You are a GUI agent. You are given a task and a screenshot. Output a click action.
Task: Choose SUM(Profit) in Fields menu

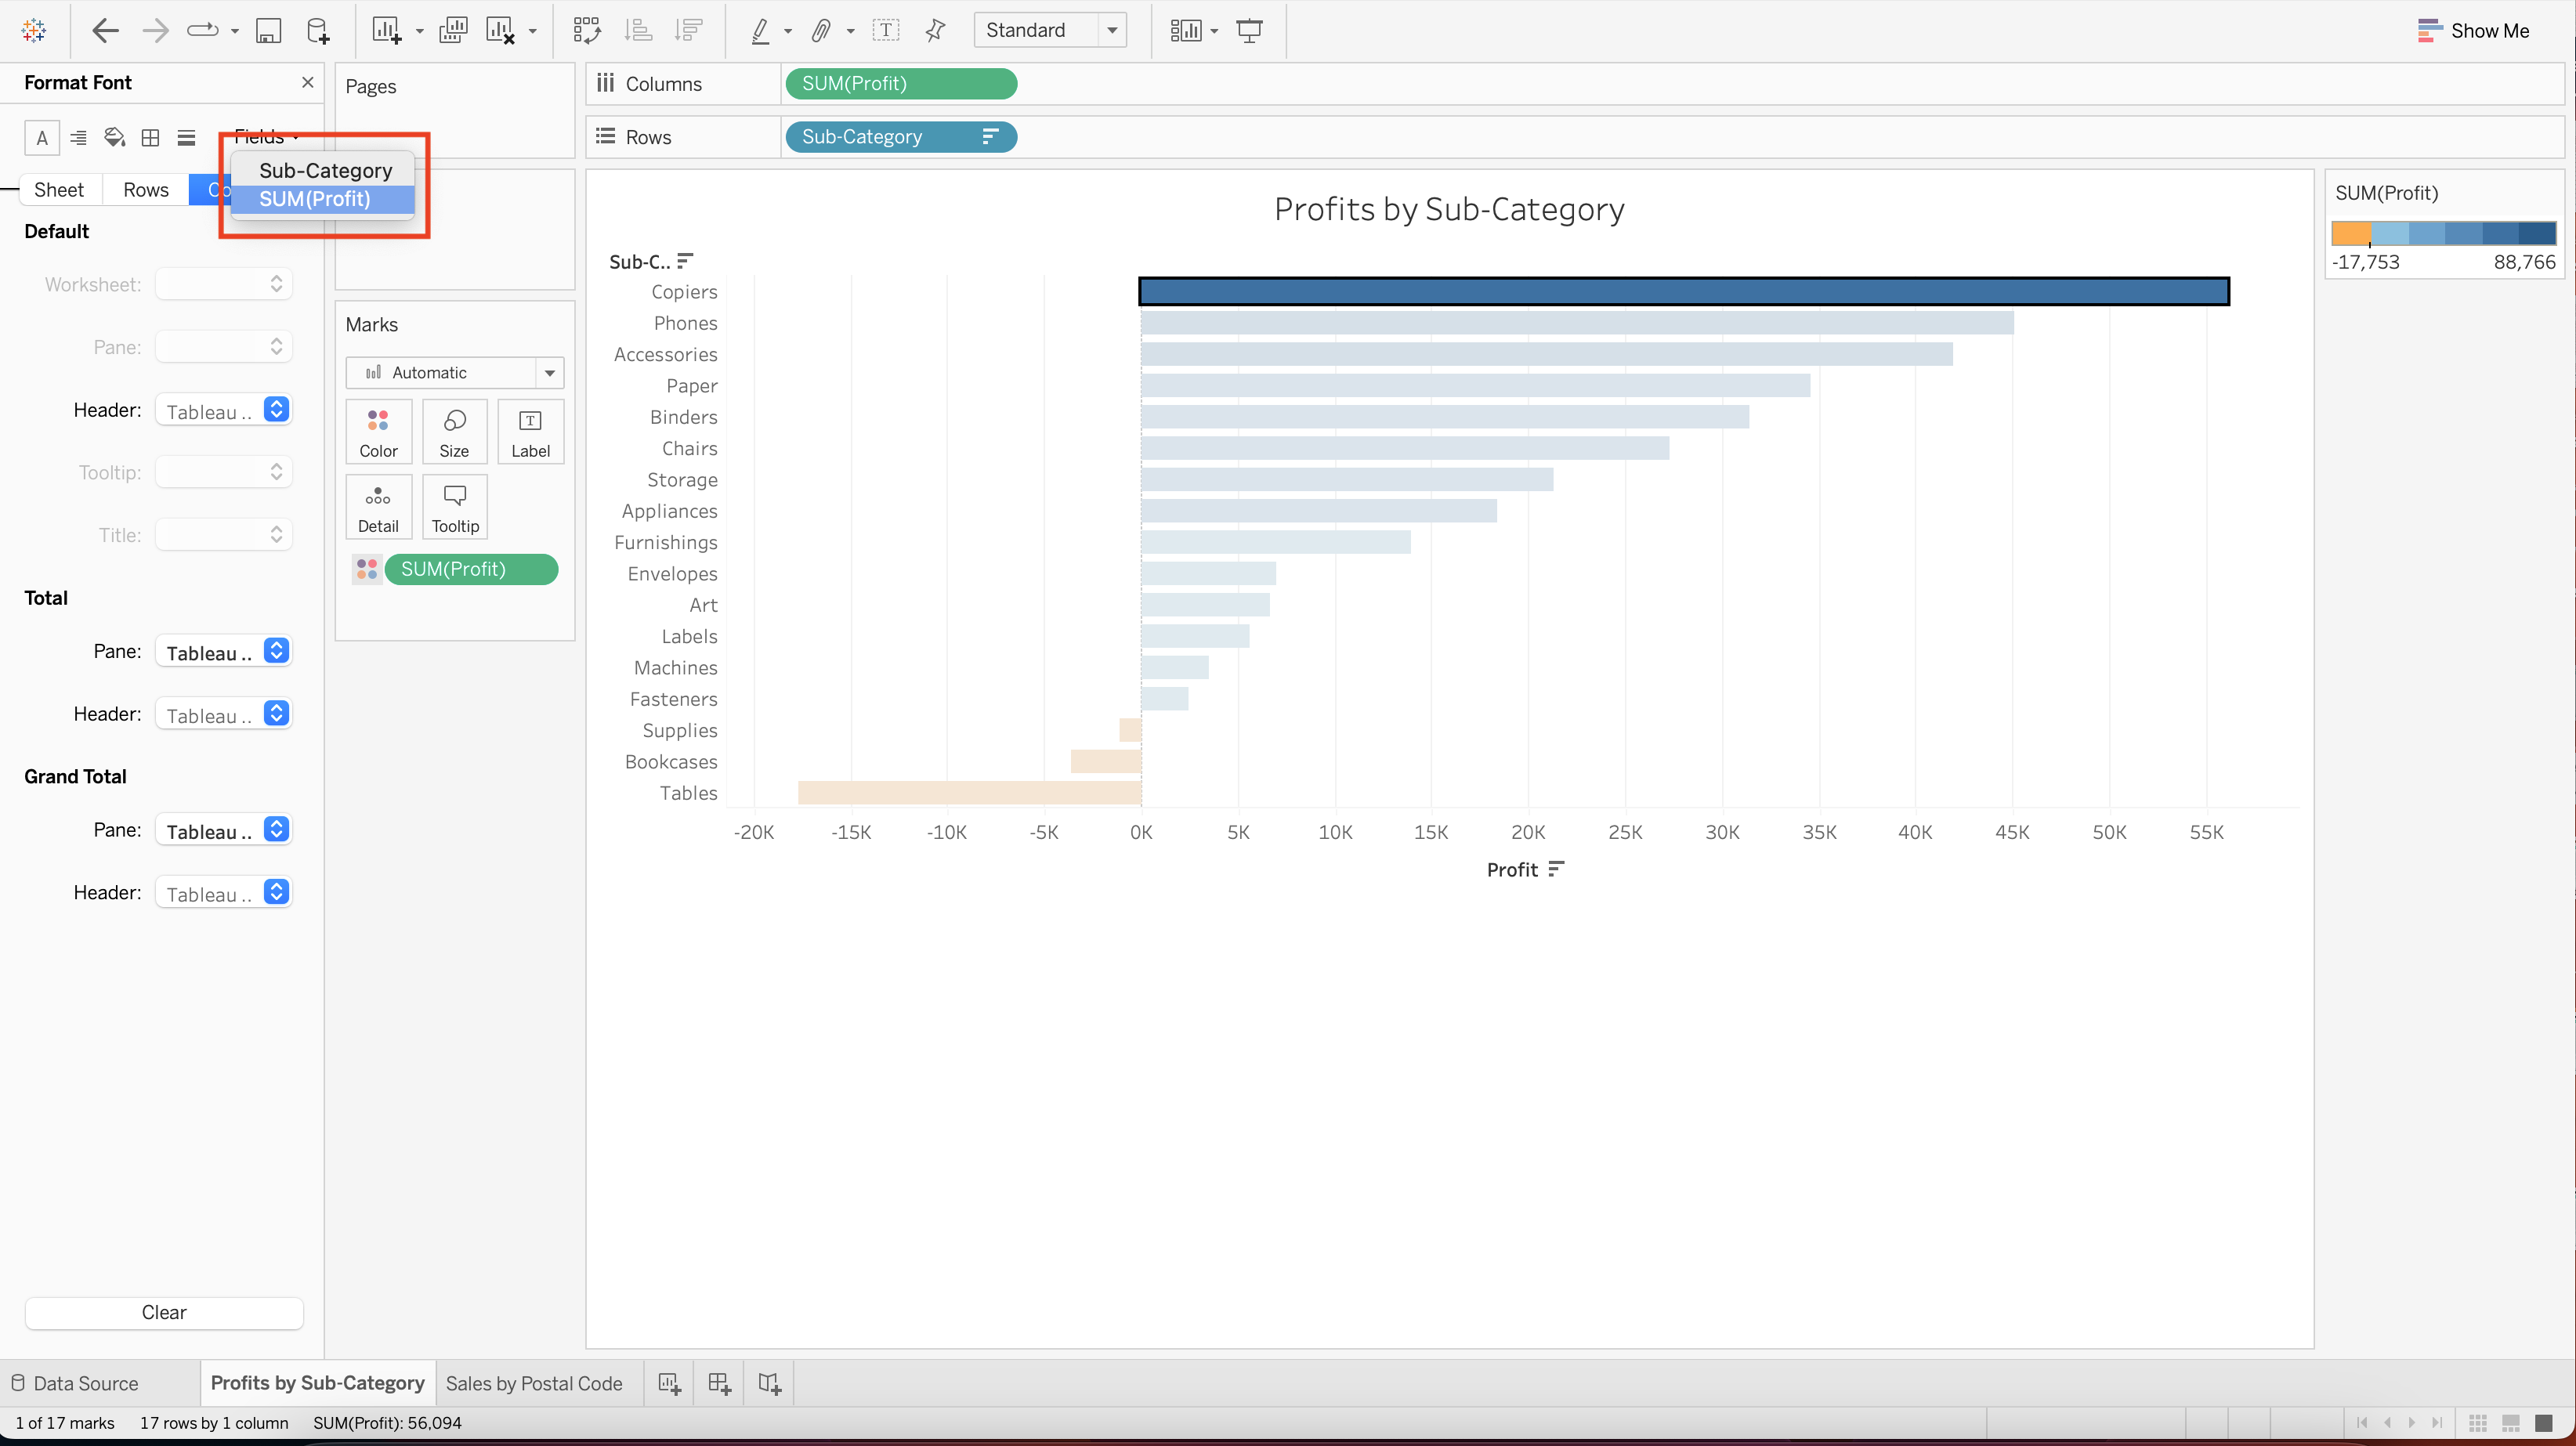coord(323,199)
